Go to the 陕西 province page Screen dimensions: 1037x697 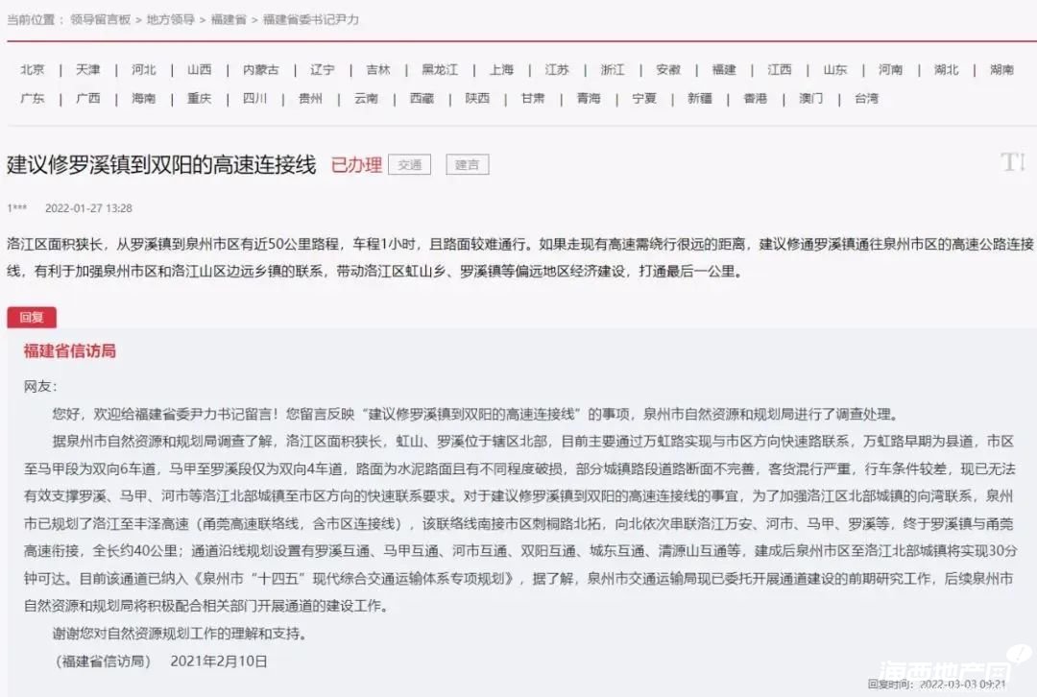[477, 99]
